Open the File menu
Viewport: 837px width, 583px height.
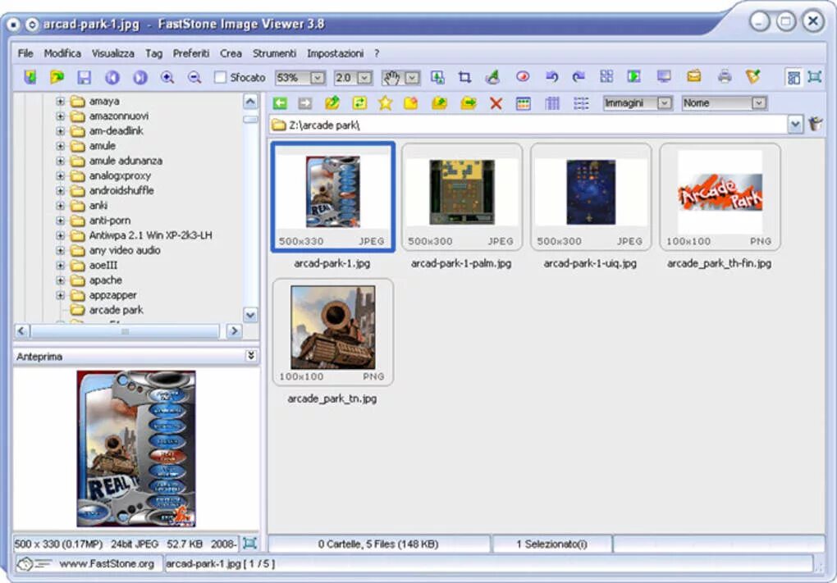point(25,53)
